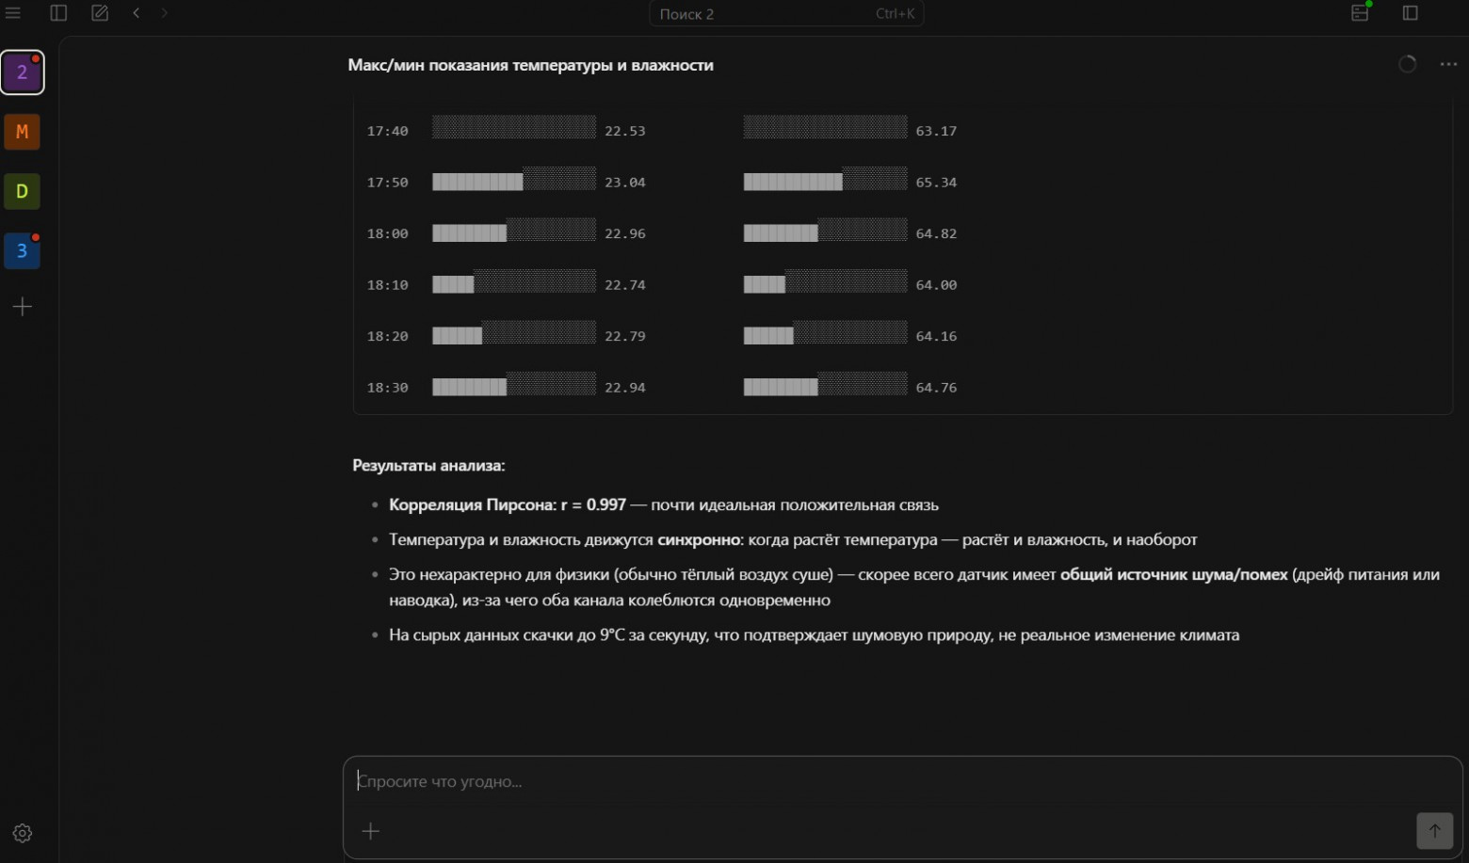Click temperature value 23.04

625,183
